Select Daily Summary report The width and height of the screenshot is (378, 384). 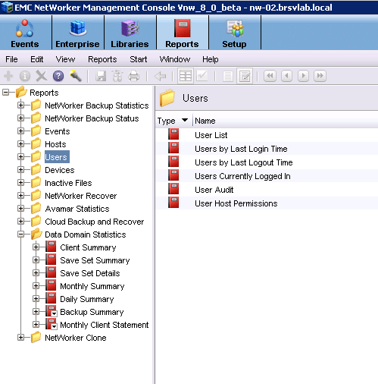click(x=87, y=299)
